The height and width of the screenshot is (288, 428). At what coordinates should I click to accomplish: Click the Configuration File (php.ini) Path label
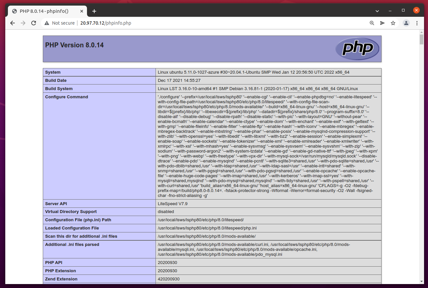click(78, 220)
